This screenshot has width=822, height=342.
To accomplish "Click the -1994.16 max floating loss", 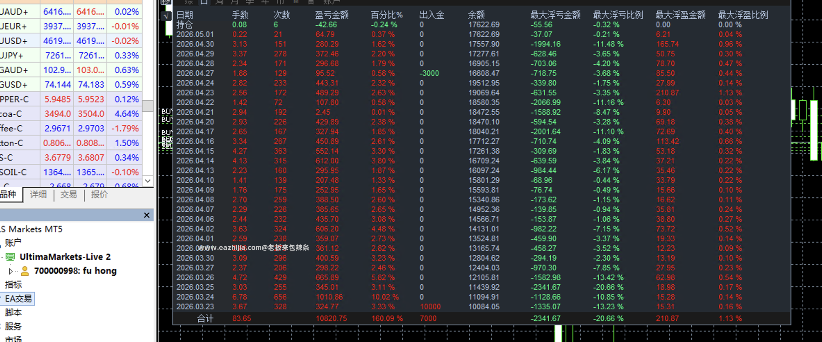I will click(545, 44).
